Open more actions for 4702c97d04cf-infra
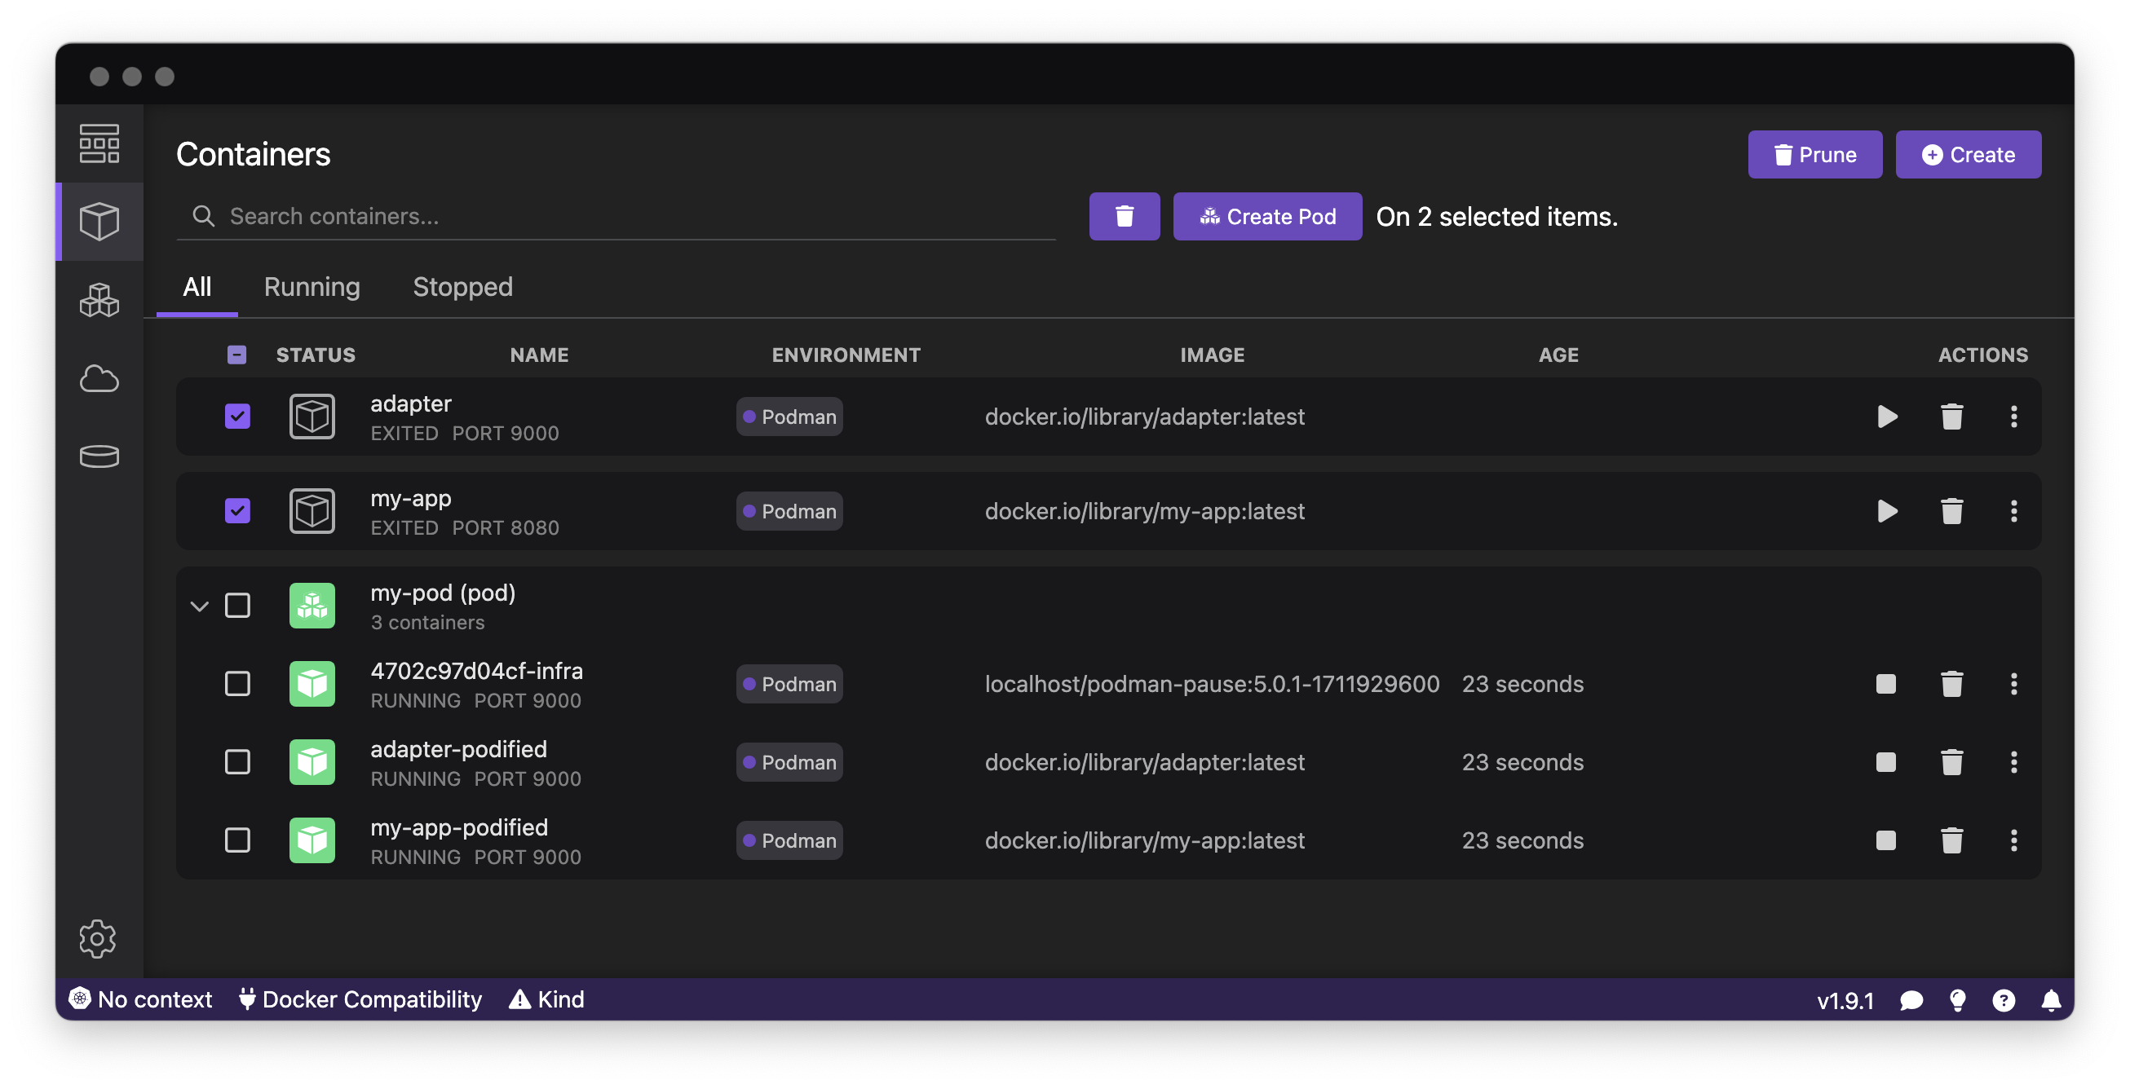2130x1089 pixels. [x=2013, y=684]
